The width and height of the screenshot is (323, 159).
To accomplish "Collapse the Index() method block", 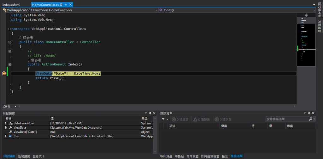I will pos(10,64).
